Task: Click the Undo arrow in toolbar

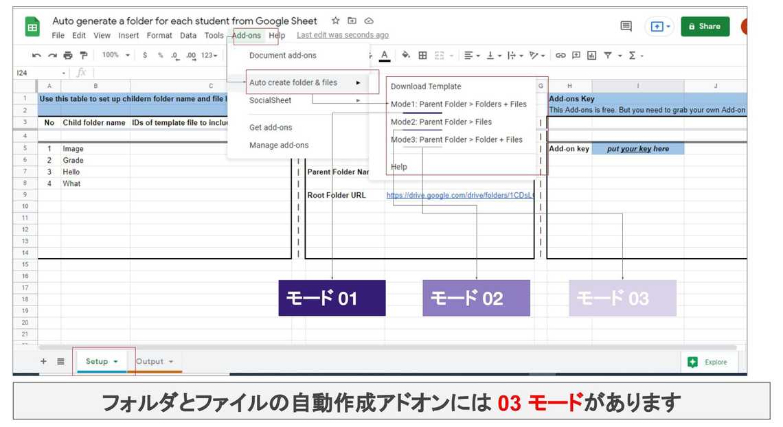Action: pyautogui.click(x=36, y=56)
